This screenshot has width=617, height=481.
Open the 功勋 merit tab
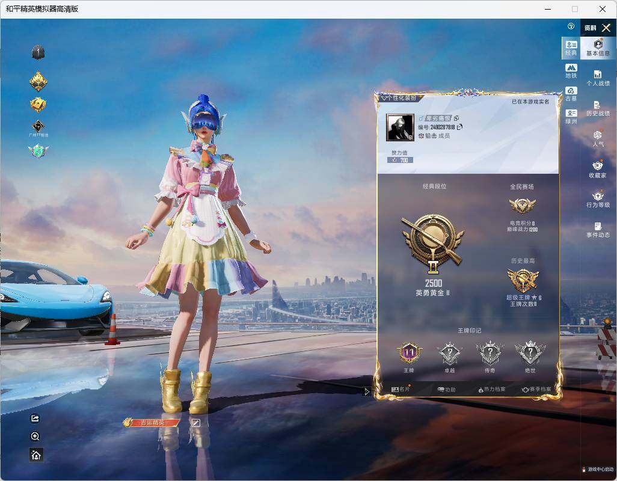pos(447,390)
